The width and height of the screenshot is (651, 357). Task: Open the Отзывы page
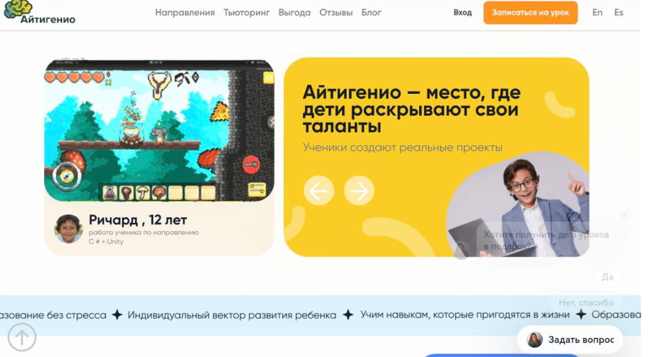336,13
